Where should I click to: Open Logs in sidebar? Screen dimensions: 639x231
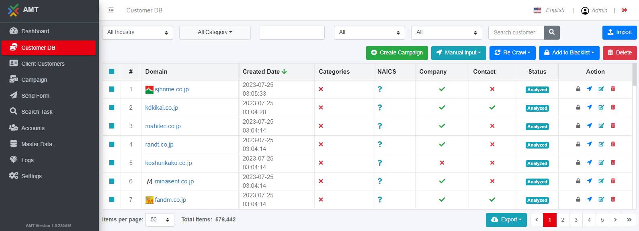pos(49,160)
